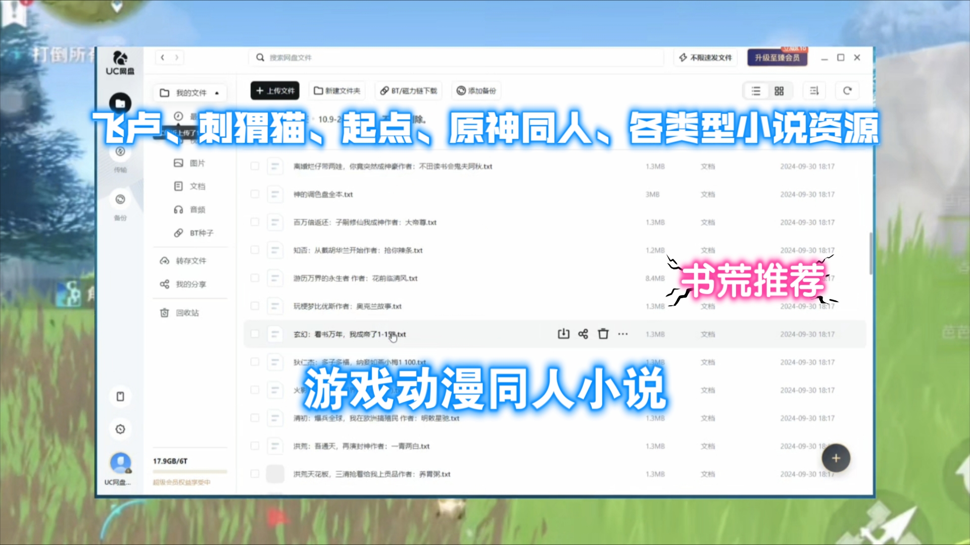Open 图片 category in sidebar
The width and height of the screenshot is (970, 545).
tap(189, 163)
